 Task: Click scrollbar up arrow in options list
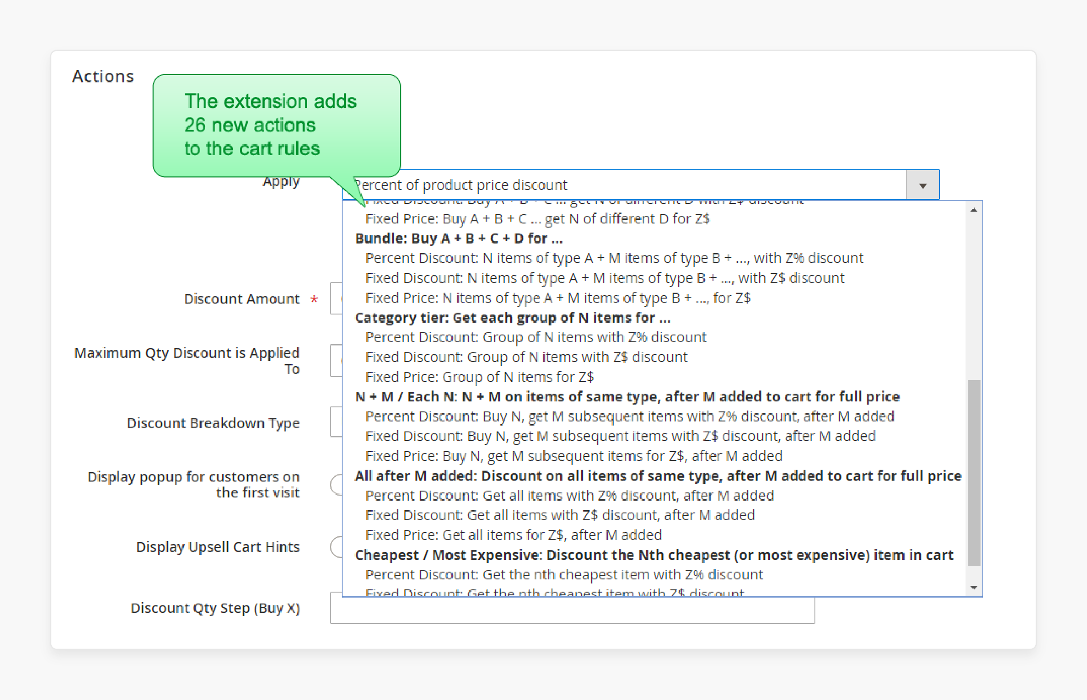pos(974,210)
